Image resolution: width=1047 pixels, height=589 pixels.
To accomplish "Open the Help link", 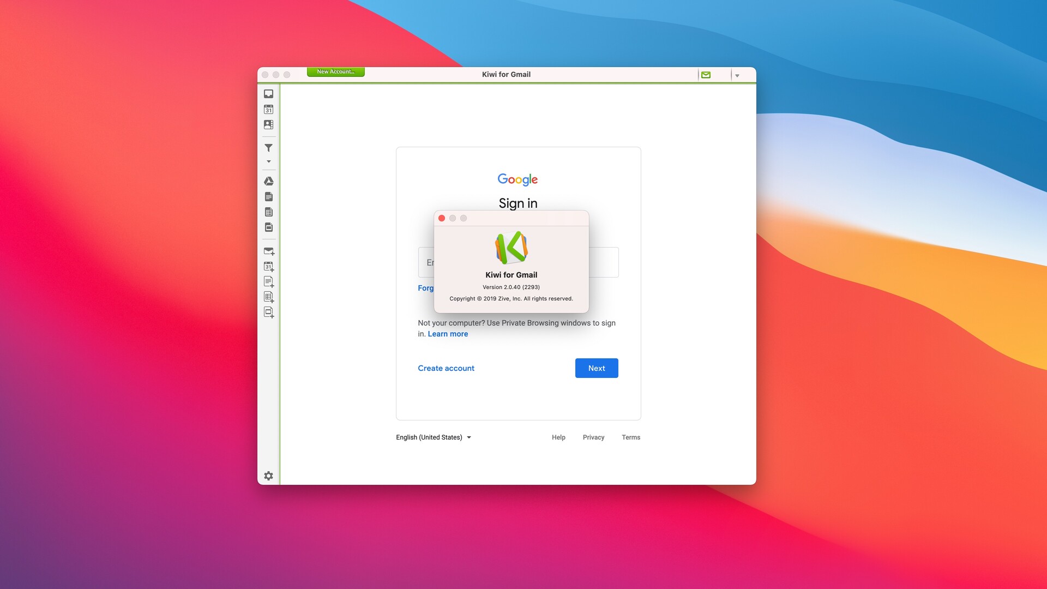I will (x=558, y=437).
